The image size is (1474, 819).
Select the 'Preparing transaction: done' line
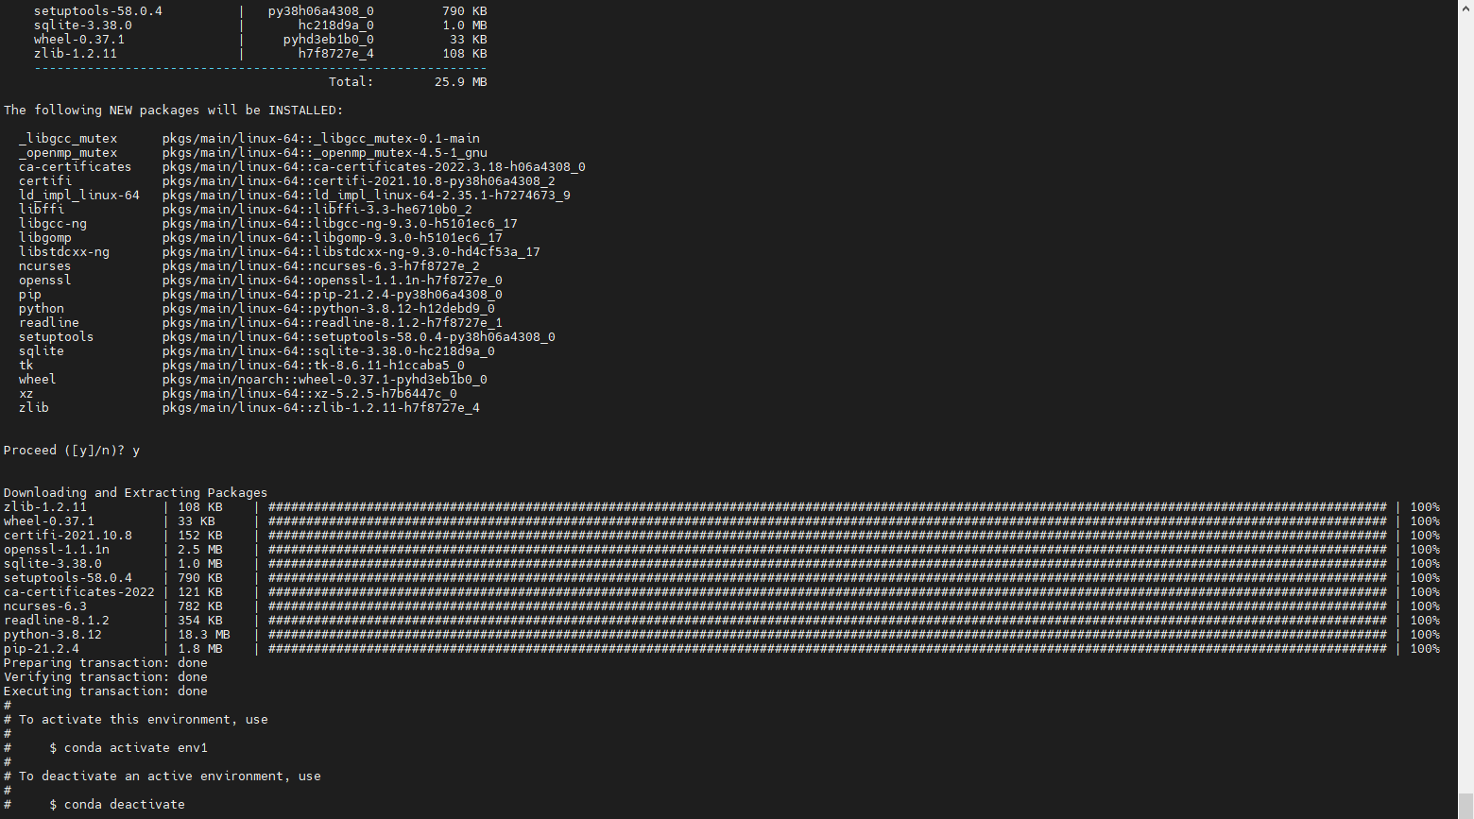coord(106,663)
